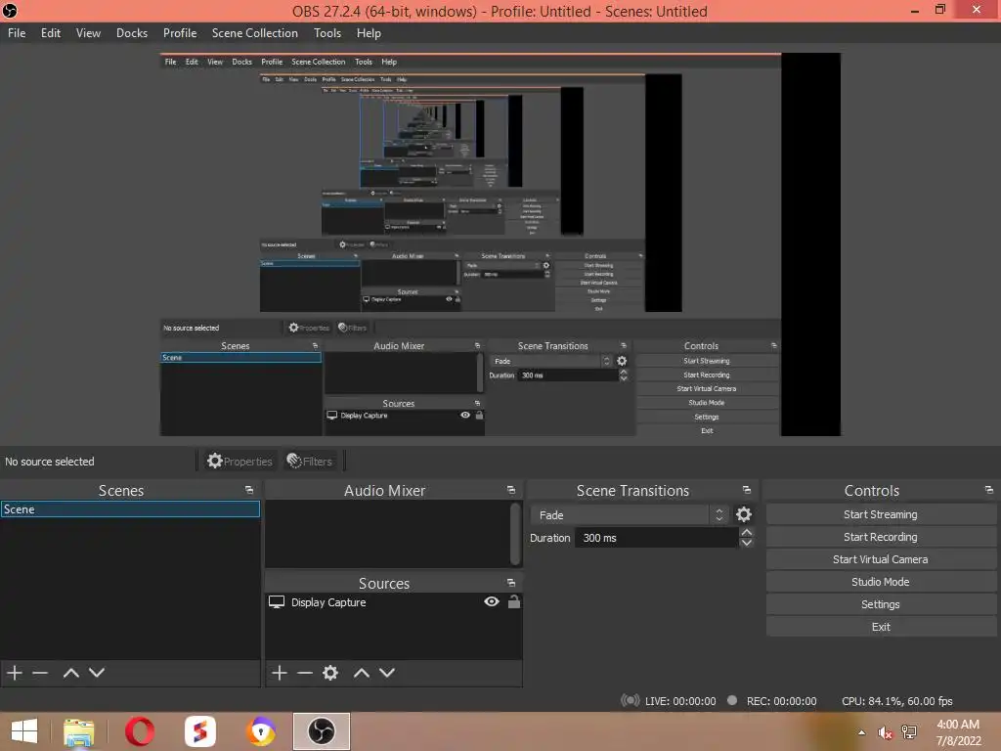
Task: Pop out the Scene Transitions dock
Action: pyautogui.click(x=746, y=490)
